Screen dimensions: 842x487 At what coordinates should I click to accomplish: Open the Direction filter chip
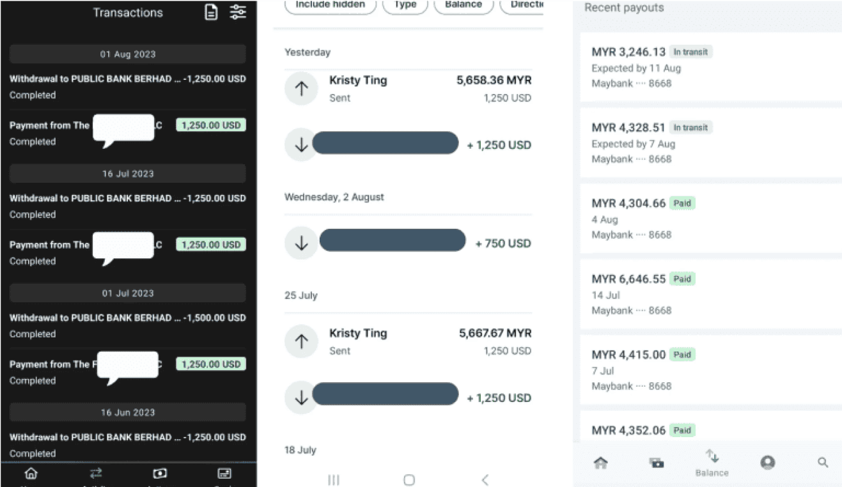(523, 5)
